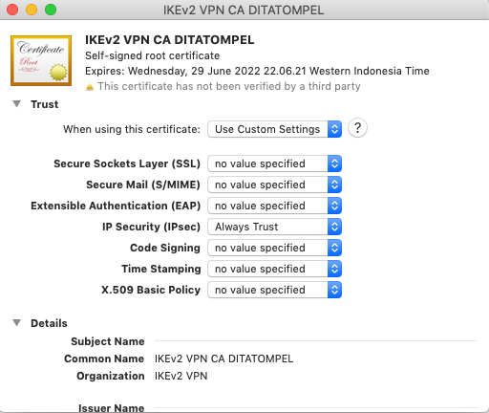
Task: Collapse the Trust section triangle
Action: [x=16, y=104]
